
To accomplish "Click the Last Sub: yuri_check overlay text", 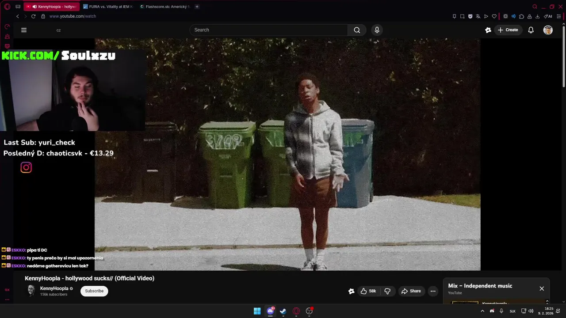I will [39, 142].
